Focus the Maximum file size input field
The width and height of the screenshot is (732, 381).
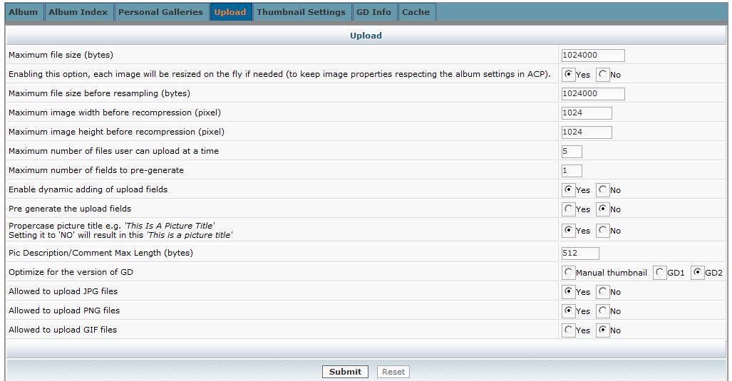pos(592,56)
